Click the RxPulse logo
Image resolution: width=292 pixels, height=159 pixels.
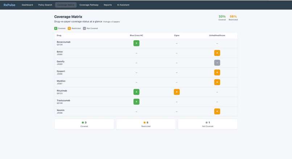click(9, 5)
